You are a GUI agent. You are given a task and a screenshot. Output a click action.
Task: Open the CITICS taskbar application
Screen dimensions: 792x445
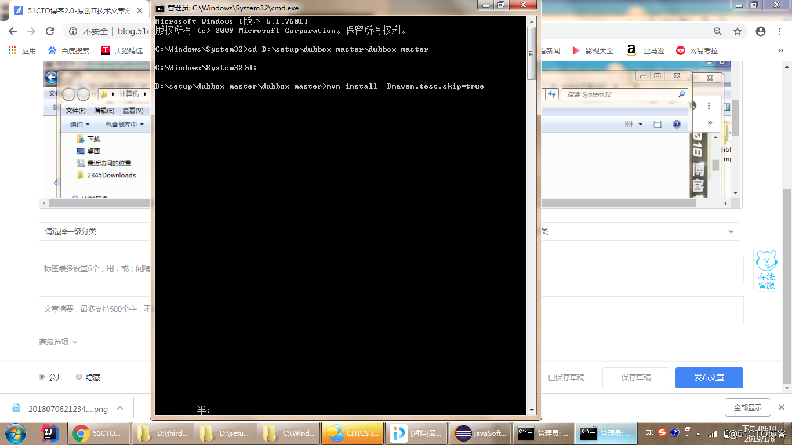tap(353, 433)
